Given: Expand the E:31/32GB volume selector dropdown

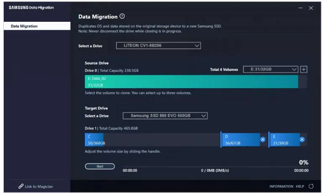Looking at the screenshot, I should (270, 70).
